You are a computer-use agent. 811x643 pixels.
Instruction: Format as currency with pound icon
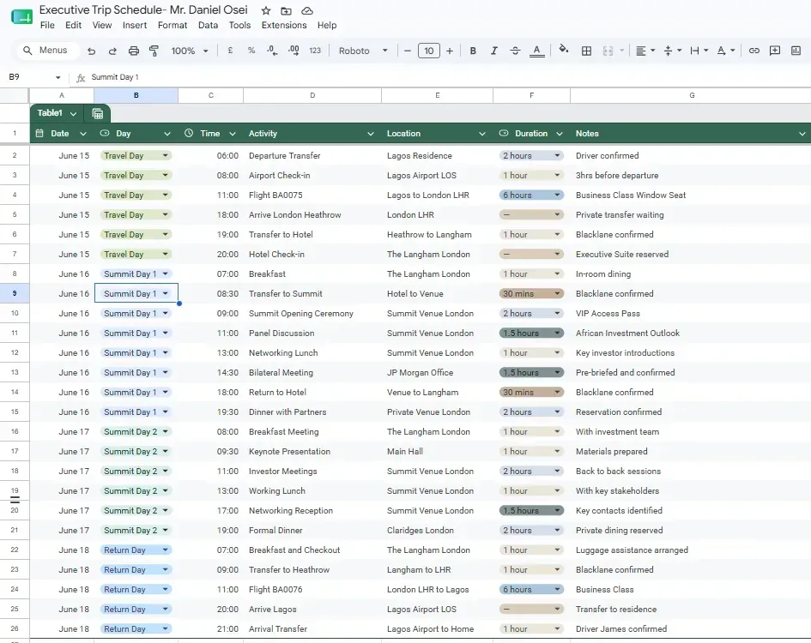click(230, 51)
